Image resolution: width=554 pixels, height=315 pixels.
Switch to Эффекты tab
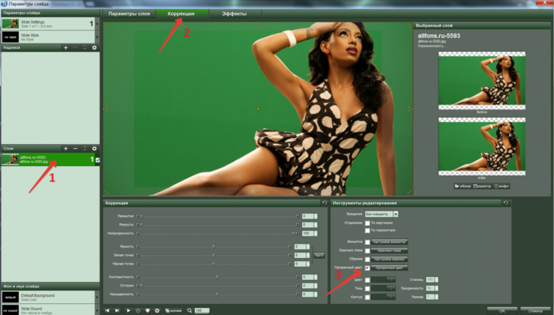point(234,13)
